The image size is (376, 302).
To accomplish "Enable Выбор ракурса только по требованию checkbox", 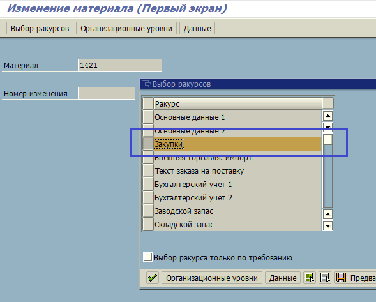I will [147, 257].
